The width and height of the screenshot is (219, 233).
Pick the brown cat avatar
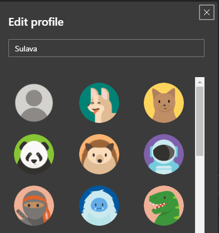(x=164, y=103)
